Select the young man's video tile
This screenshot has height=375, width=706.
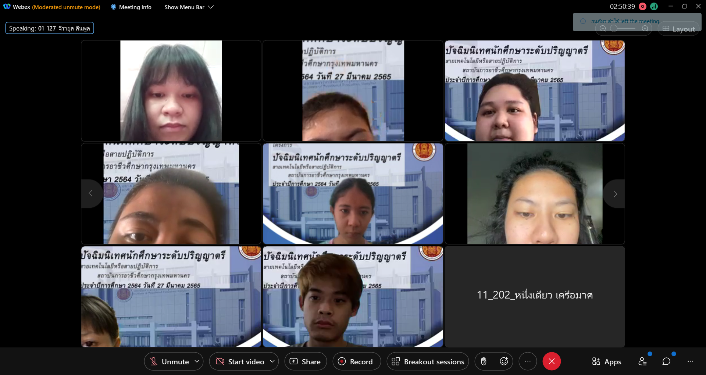[x=353, y=296]
